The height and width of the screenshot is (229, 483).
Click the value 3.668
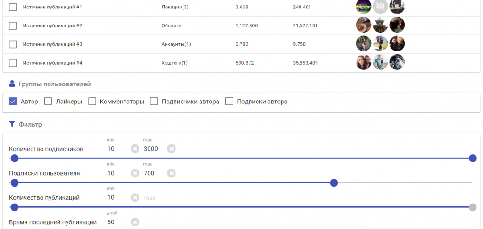(x=242, y=7)
